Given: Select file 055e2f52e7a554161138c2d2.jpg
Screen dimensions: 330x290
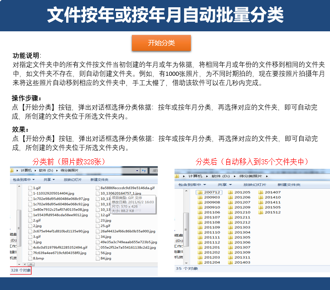Looking at the screenshot, I should pyautogui.click(x=128, y=248).
